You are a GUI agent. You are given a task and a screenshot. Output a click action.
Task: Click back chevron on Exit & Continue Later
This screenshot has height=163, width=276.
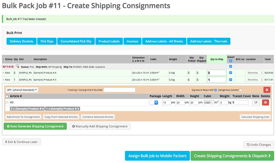6,142
